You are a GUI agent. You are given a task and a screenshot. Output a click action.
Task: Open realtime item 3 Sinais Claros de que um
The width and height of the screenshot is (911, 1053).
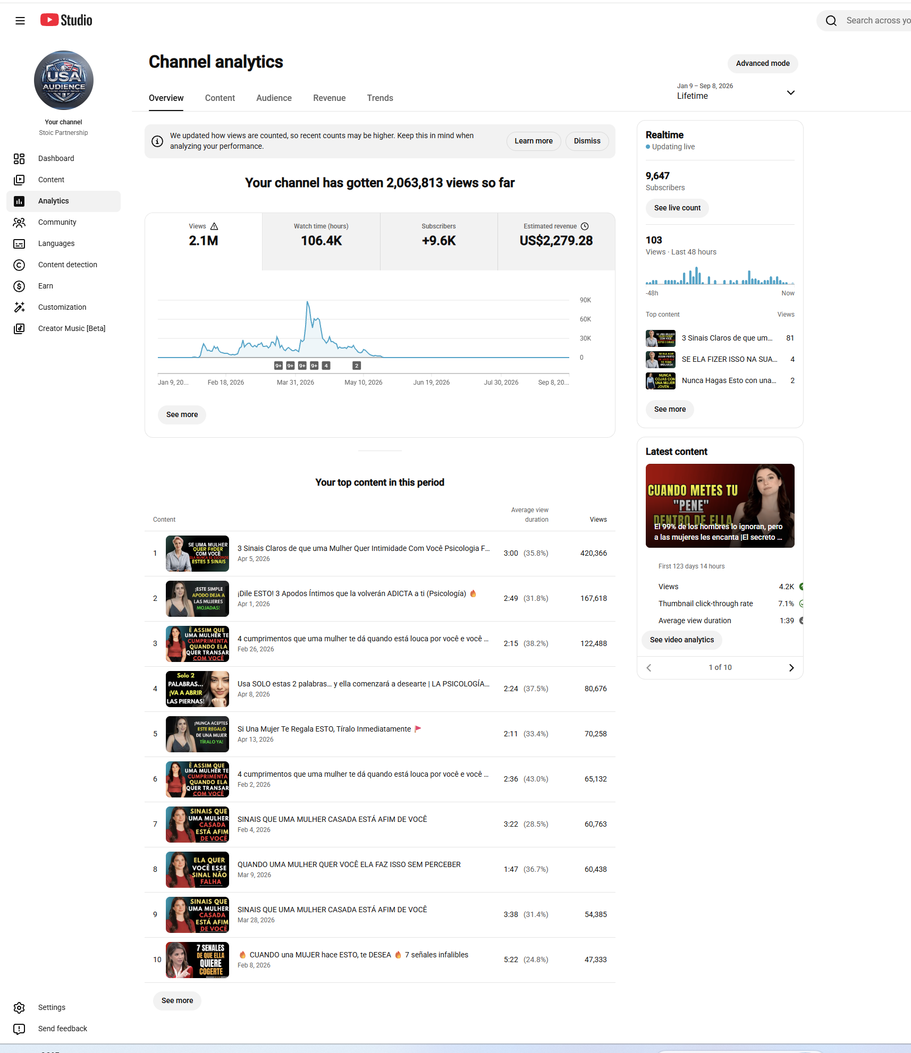click(720, 338)
